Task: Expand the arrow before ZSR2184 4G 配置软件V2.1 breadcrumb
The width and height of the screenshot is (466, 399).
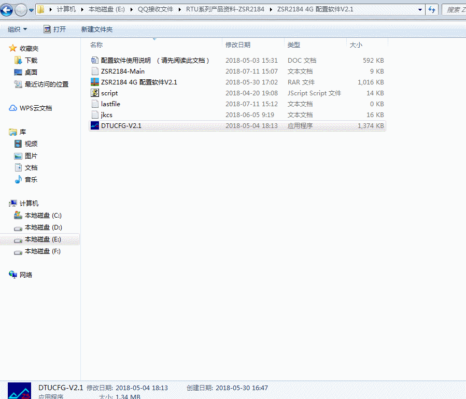Action: 271,9
